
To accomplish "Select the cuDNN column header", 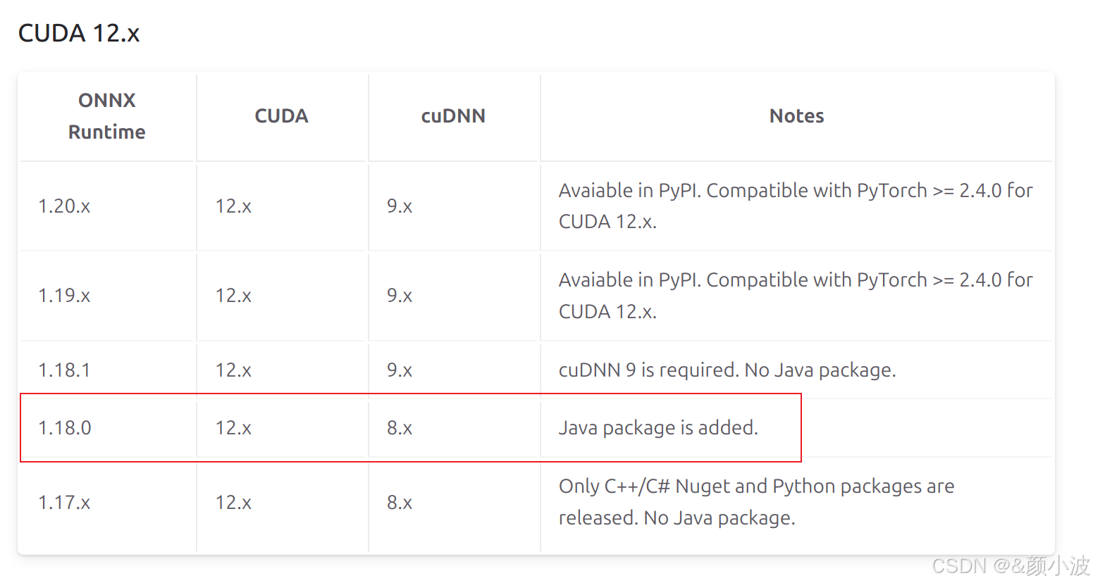I will click(x=453, y=115).
